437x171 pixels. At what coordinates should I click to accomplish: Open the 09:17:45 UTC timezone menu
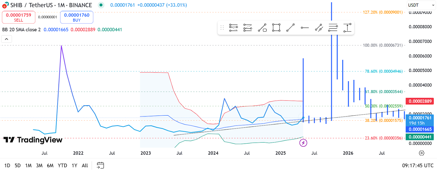(x=418, y=166)
